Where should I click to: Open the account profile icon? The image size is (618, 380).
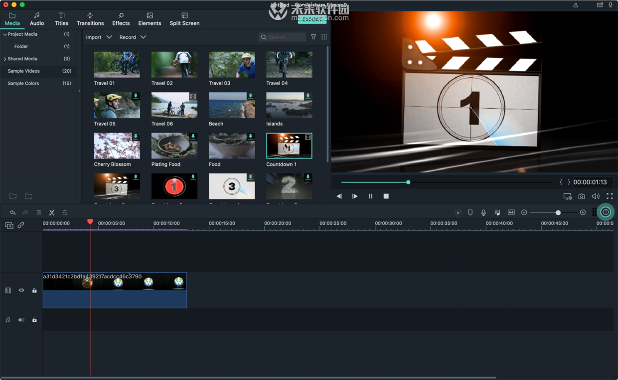(x=576, y=5)
